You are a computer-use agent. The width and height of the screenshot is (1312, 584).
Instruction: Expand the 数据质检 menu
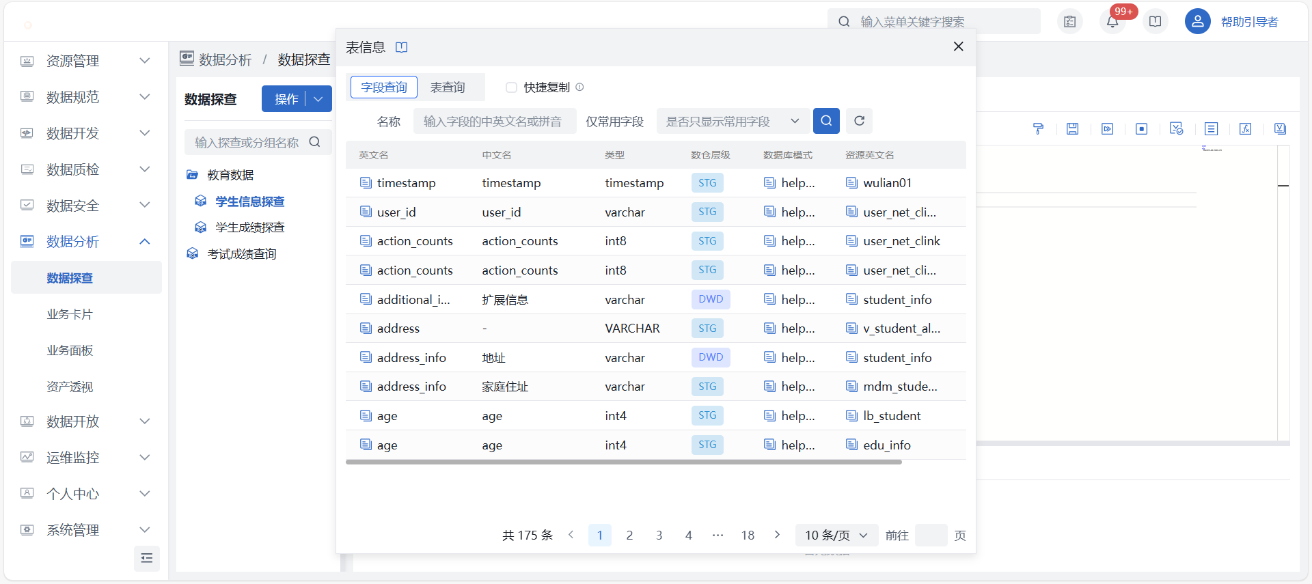tap(85, 169)
